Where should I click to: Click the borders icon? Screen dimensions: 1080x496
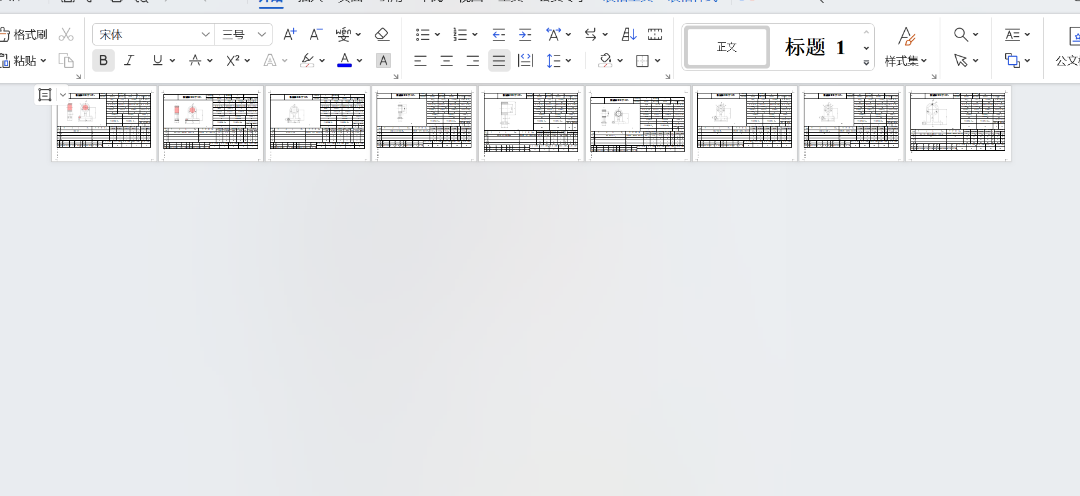point(642,60)
